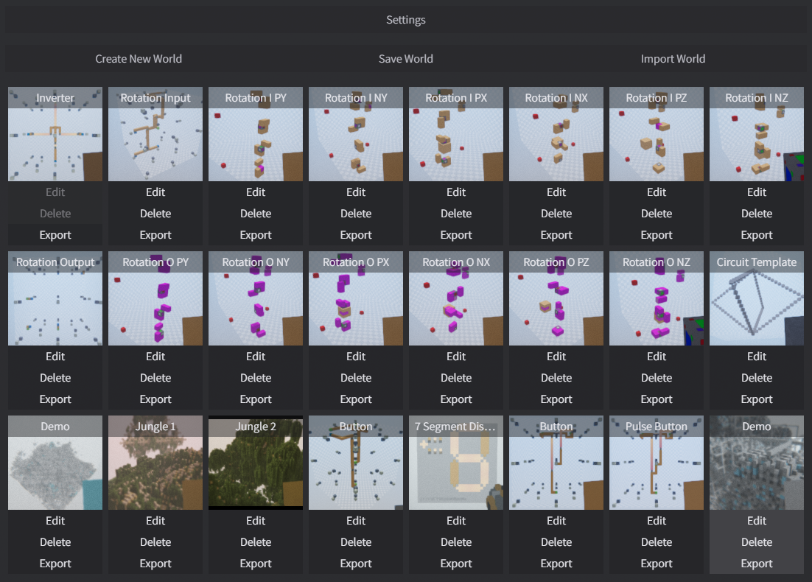Delete the Circuit Template world
Screen dimensions: 812x582
pyautogui.click(x=757, y=377)
